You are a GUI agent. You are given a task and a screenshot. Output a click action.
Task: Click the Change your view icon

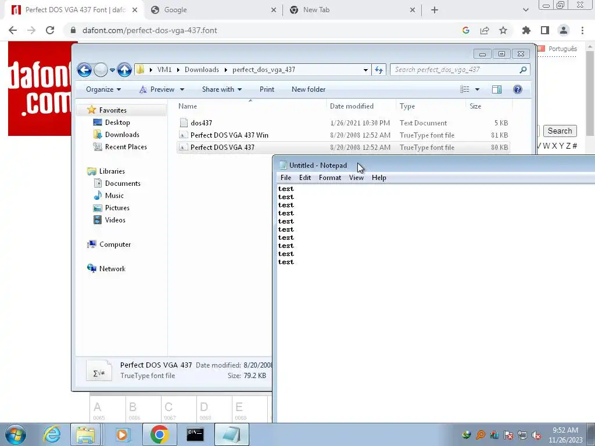tap(464, 89)
